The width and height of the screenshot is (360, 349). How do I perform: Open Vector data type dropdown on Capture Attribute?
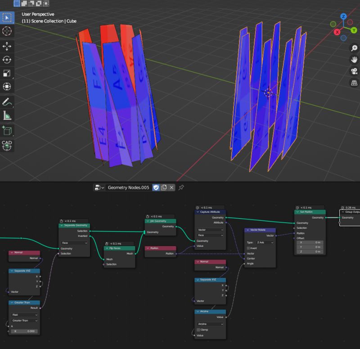coord(210,230)
